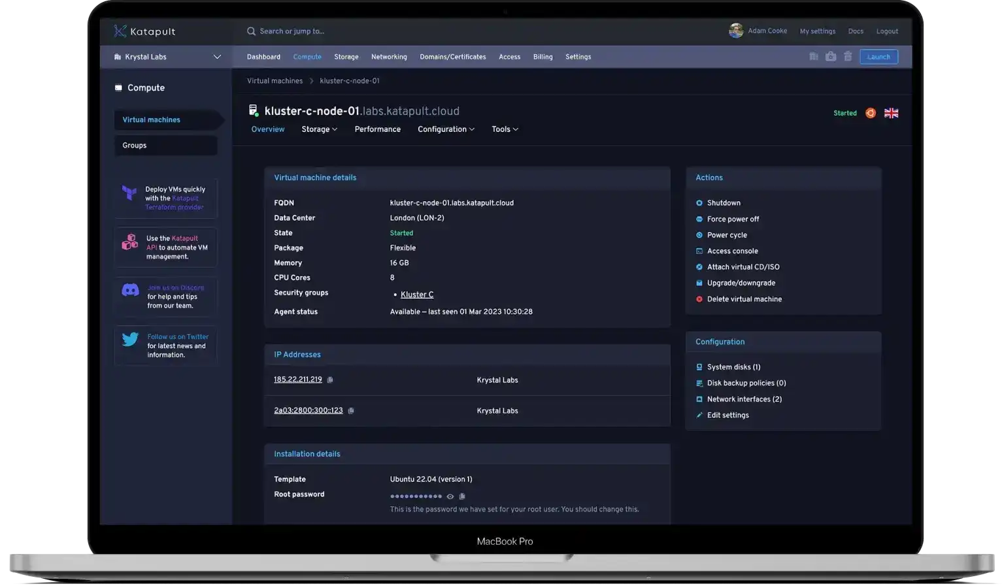Open Settings in the top navigation
1004x586 pixels.
tap(578, 57)
